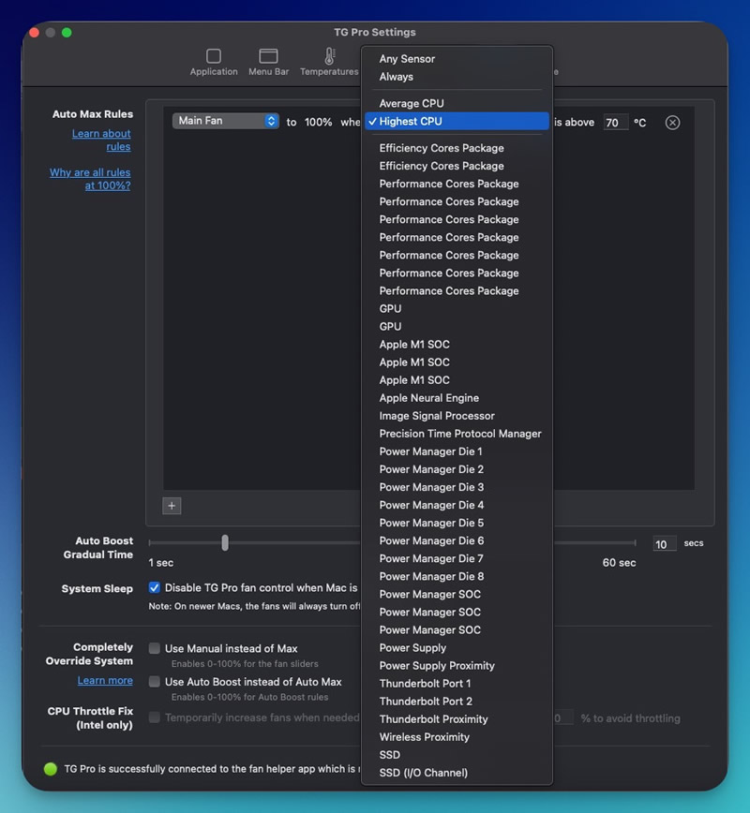The width and height of the screenshot is (750, 813).
Task: Select Power Manager Die 5
Action: click(x=457, y=523)
